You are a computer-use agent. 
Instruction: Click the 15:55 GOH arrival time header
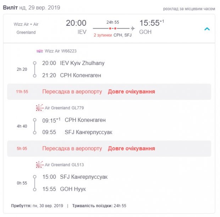152,27
